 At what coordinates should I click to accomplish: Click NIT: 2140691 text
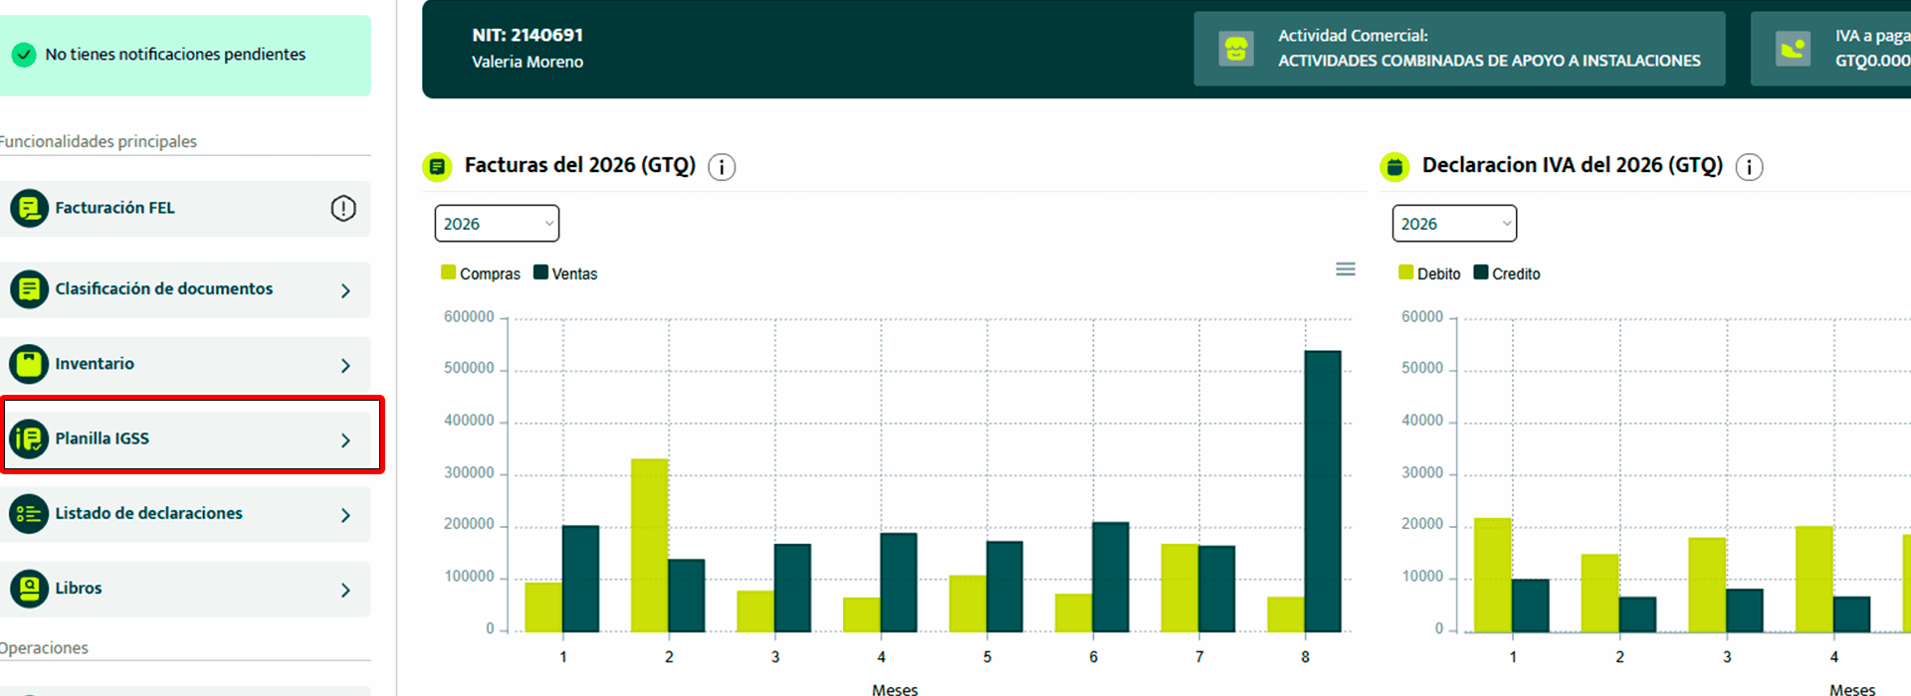click(x=528, y=35)
